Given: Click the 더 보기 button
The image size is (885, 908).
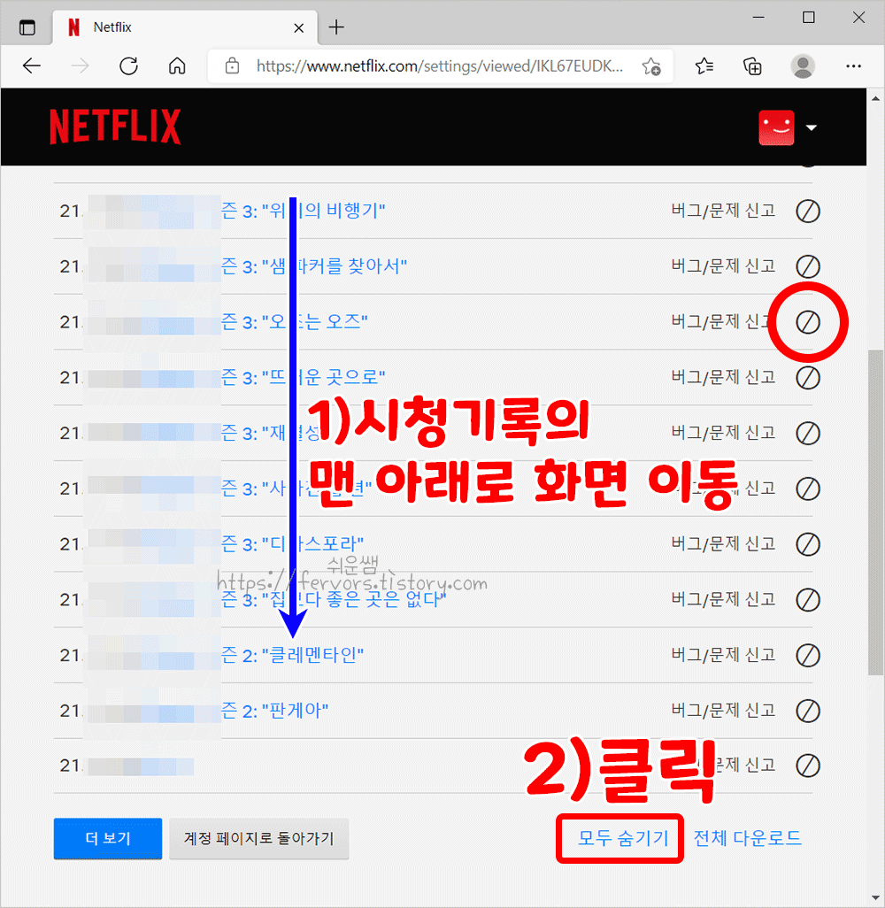Looking at the screenshot, I should point(108,838).
